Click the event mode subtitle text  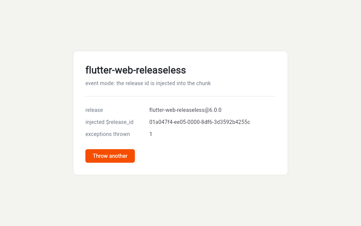click(148, 83)
